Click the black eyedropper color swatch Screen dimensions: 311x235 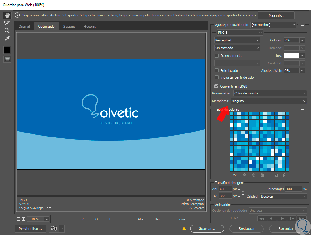(x=7, y=50)
